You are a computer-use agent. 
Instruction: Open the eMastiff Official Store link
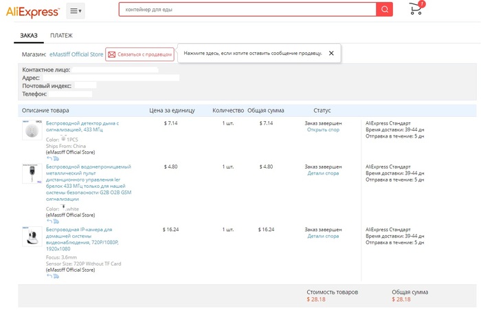tap(76, 54)
